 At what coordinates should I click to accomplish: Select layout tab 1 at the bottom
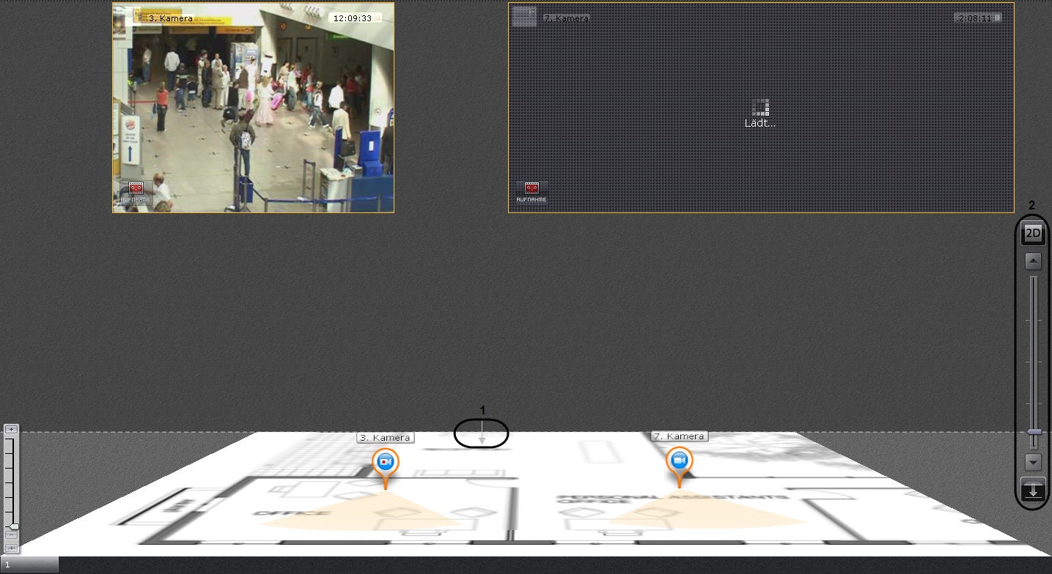click(29, 564)
